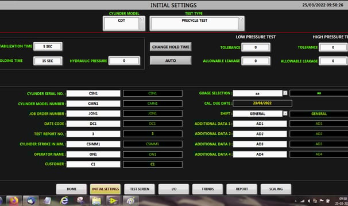Switch to the LabVIEW taskbar icon
The width and height of the screenshot is (348, 206).
tap(113, 201)
